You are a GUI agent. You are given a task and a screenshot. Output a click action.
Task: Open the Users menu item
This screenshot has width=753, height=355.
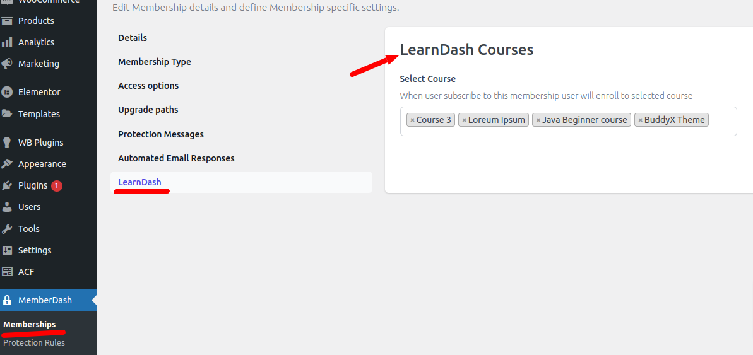tap(29, 207)
